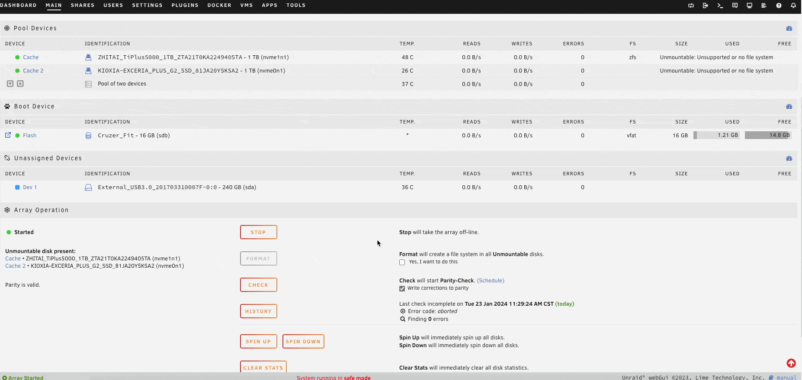Click the Format button
Viewport: 802px width, 380px height.
(x=259, y=259)
